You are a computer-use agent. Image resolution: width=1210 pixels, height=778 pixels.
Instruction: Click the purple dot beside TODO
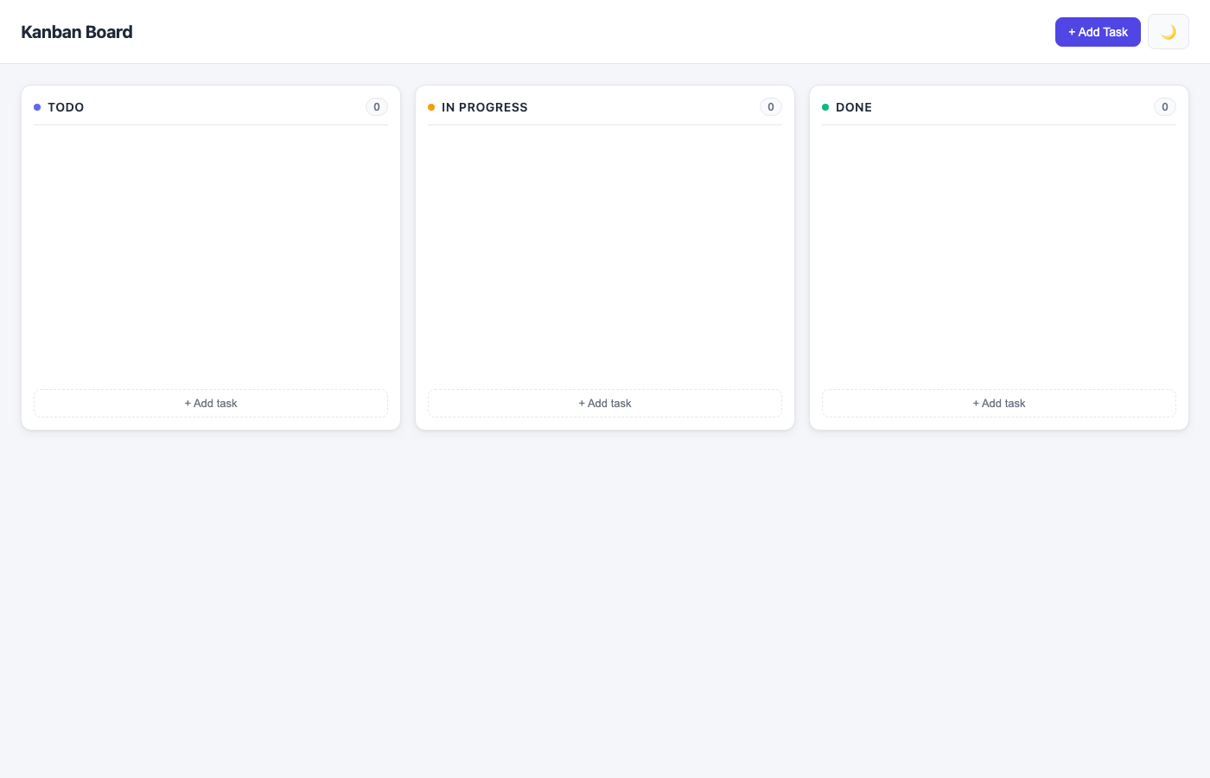click(x=37, y=107)
